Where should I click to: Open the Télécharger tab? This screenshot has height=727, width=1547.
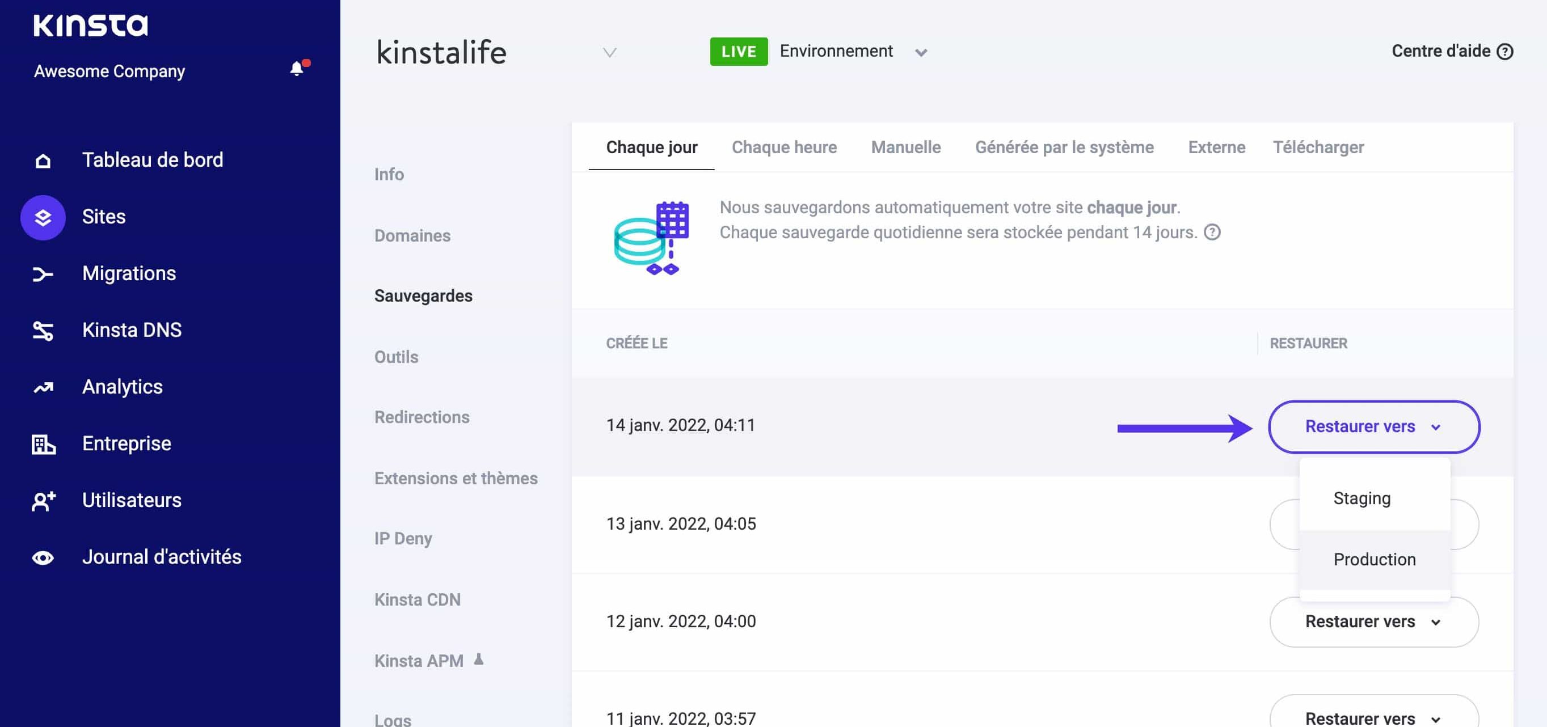(x=1319, y=147)
